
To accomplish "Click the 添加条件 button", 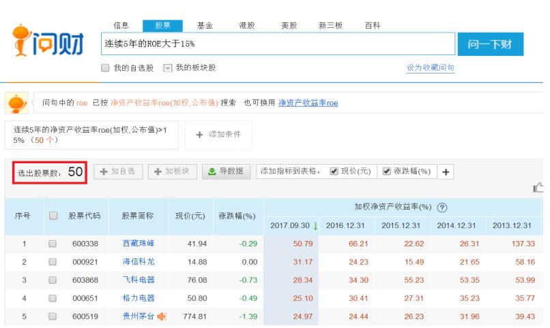I will click(218, 135).
